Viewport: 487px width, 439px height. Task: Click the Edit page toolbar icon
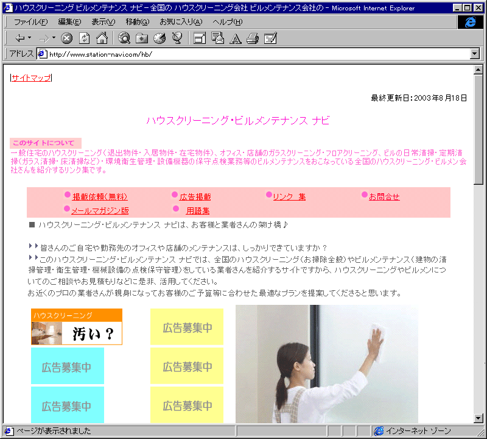[x=270, y=38]
